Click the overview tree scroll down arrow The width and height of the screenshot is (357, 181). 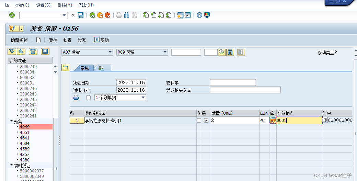tap(55, 72)
